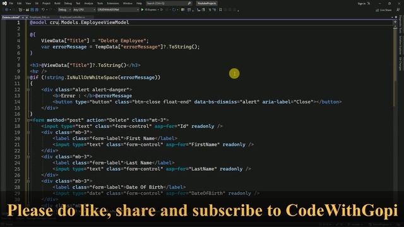Click 'Last Name' label text on line 24
The height and width of the screenshot is (227, 404).
coord(139,163)
